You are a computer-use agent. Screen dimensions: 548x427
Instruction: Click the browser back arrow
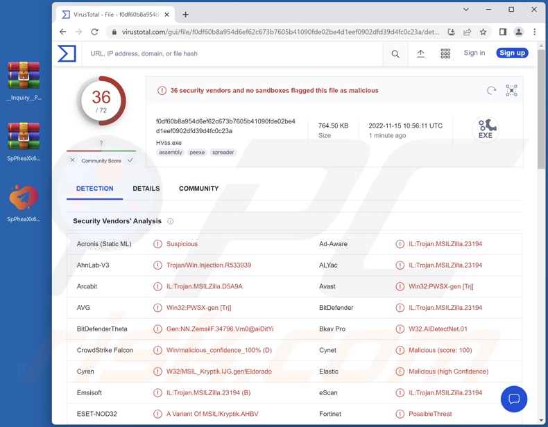[x=62, y=32]
